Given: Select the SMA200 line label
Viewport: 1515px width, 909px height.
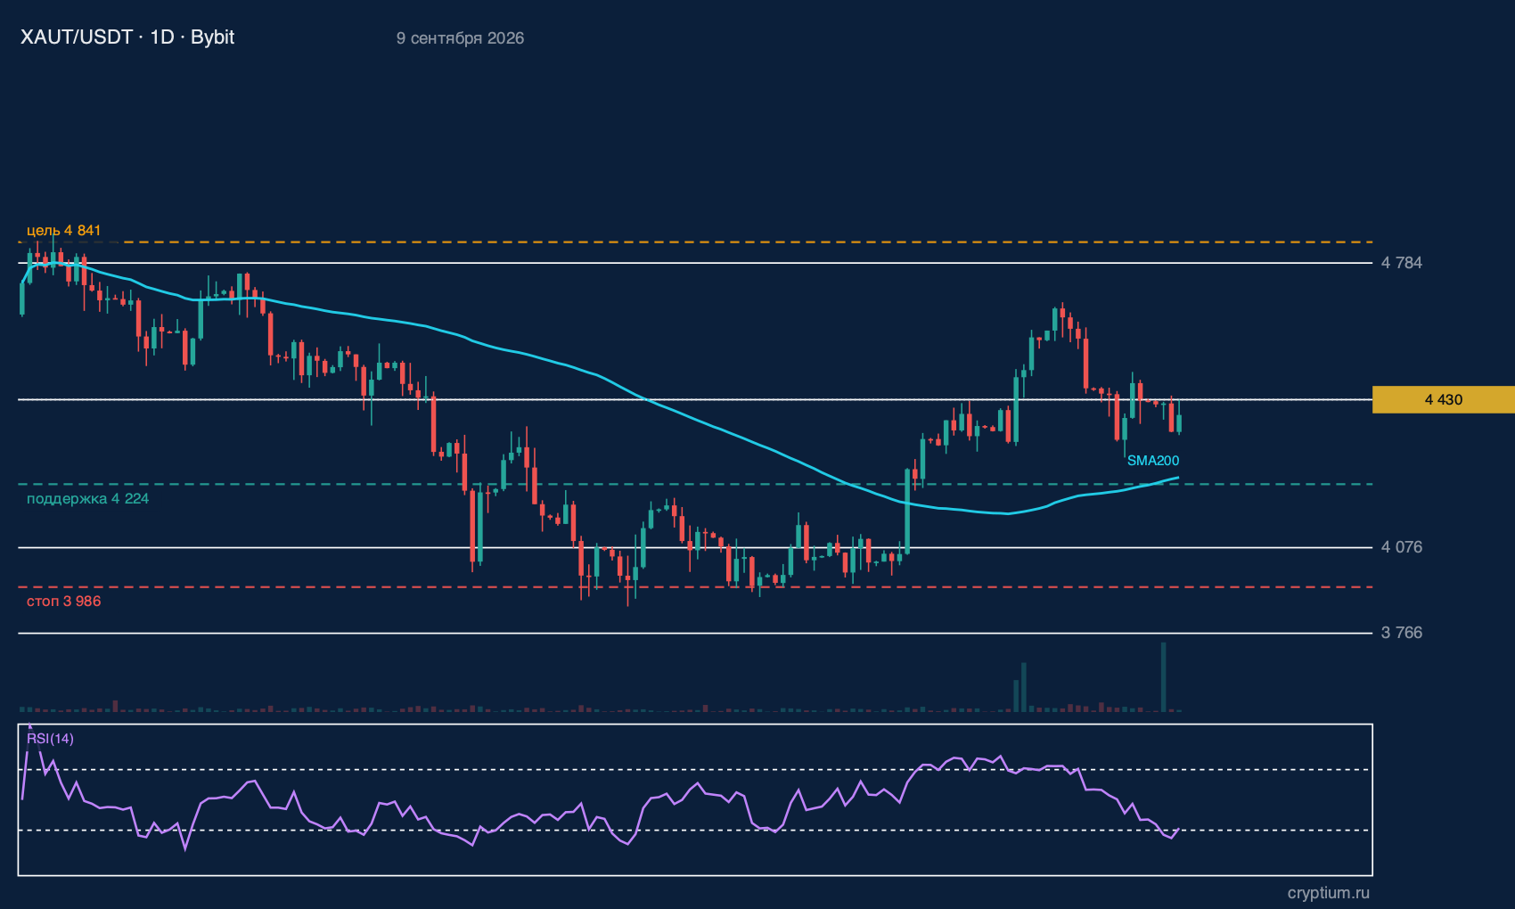Looking at the screenshot, I should tap(1153, 461).
